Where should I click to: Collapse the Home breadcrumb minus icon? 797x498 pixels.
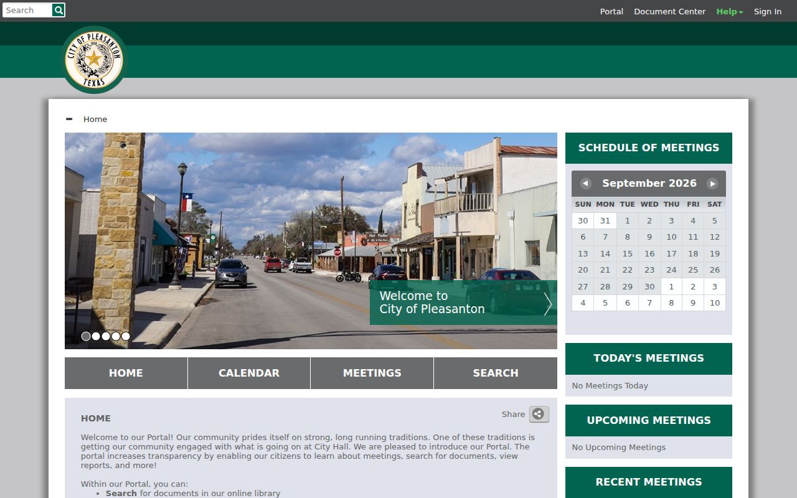coord(69,119)
